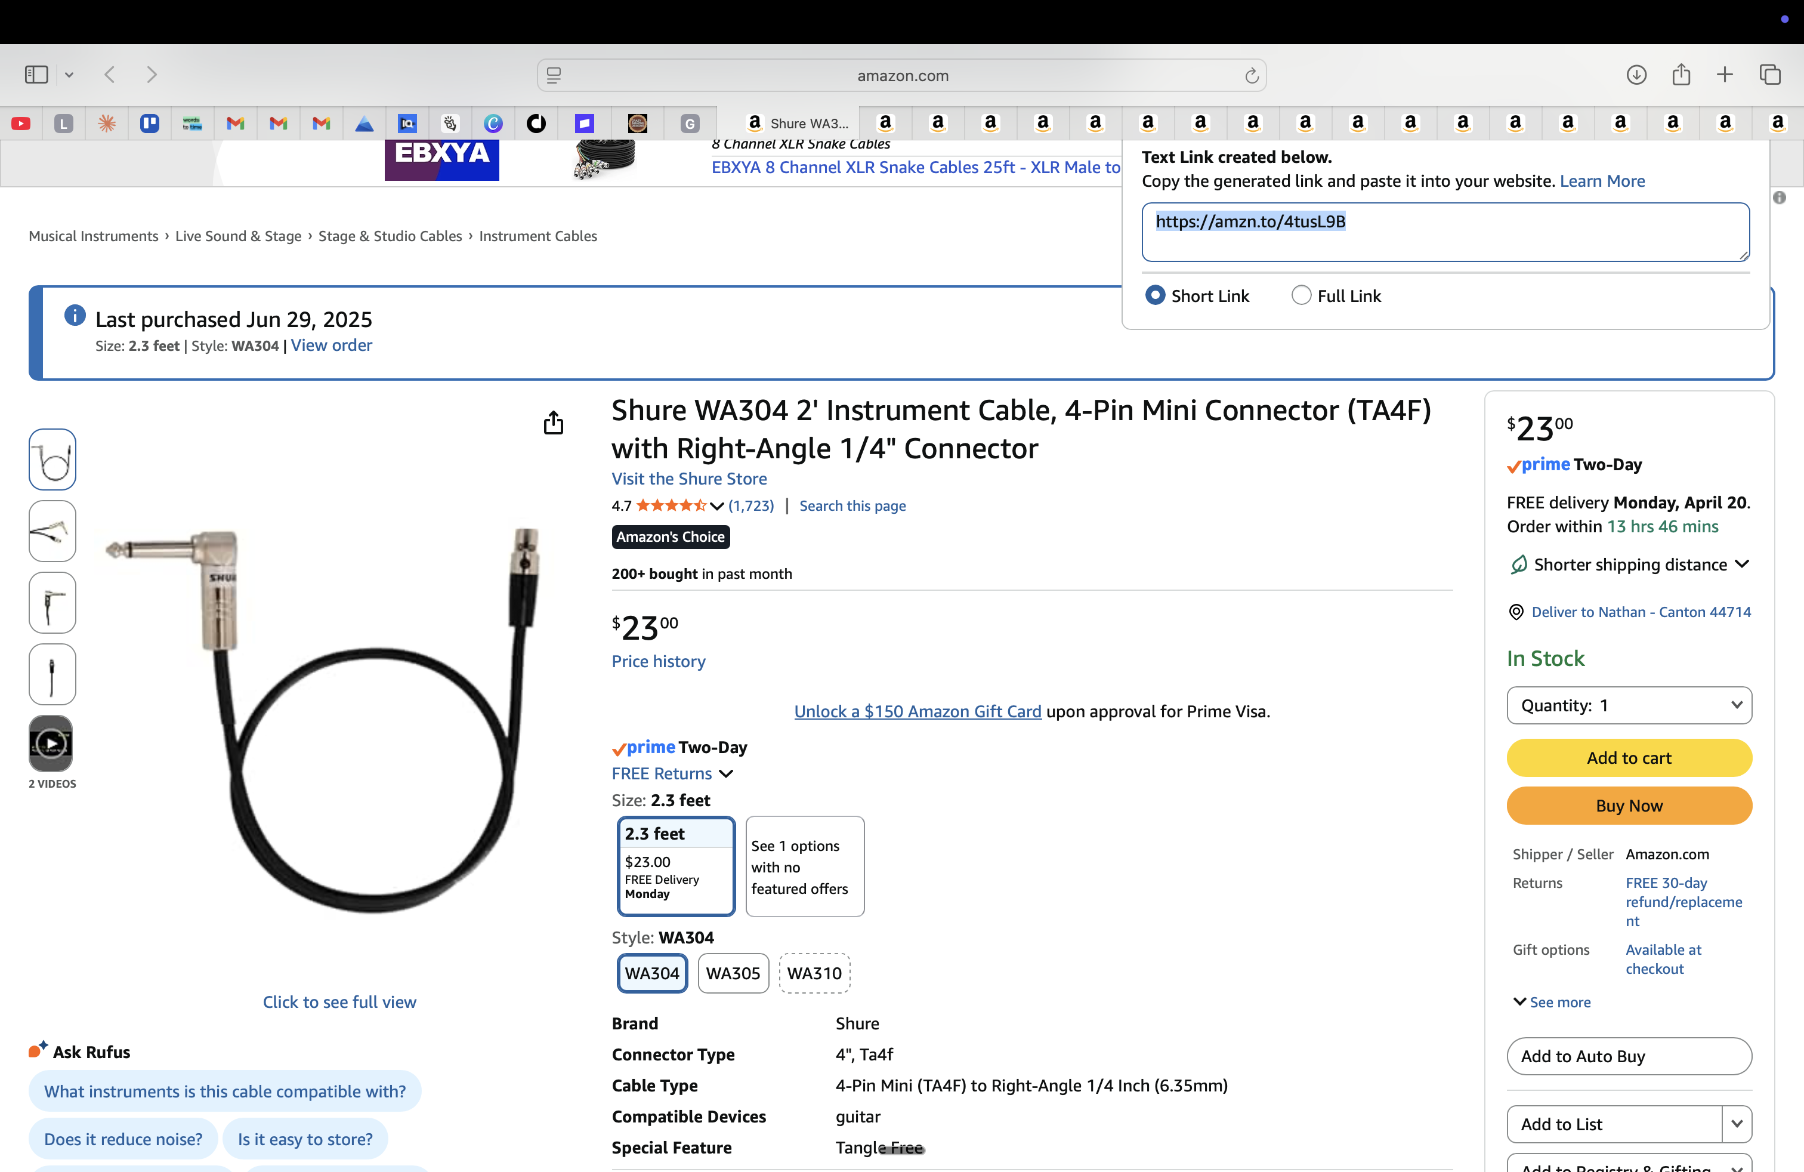Open the Instrument Cables breadcrumb
Viewport: 1804px width, 1172px height.
(x=538, y=236)
